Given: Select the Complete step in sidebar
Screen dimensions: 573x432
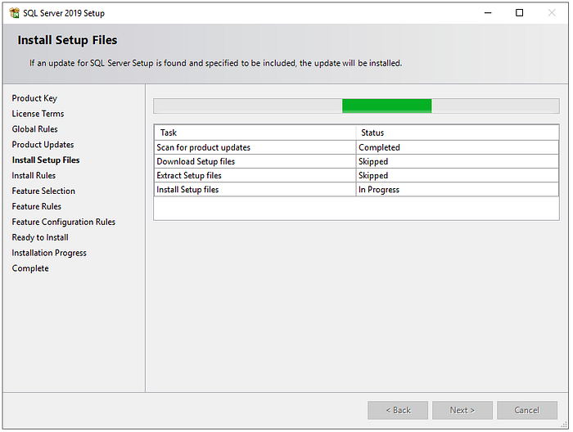Looking at the screenshot, I should [x=30, y=268].
